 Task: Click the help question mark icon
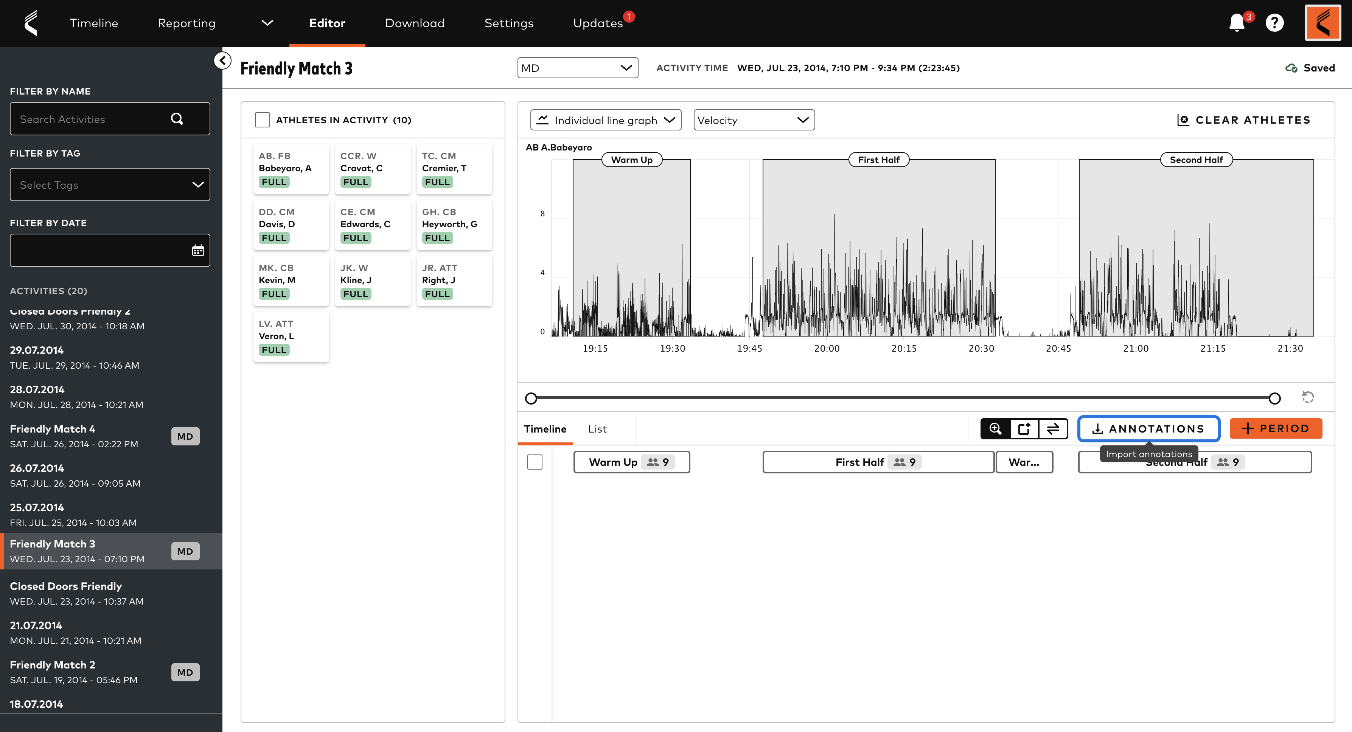(1275, 23)
